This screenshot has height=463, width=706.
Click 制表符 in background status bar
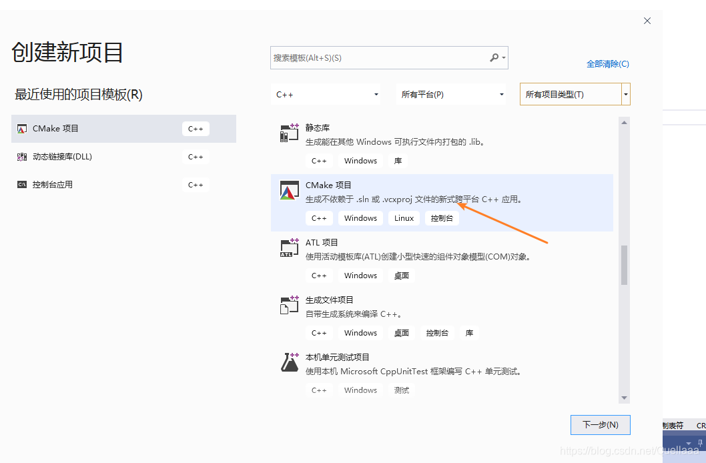pyautogui.click(x=673, y=425)
